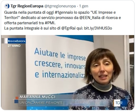Click the banner text Aiutare le imprese
The height and width of the screenshot is (111, 135).
pos(60,55)
